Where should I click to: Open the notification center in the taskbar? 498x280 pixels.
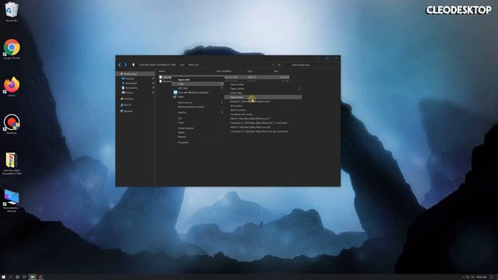492,277
